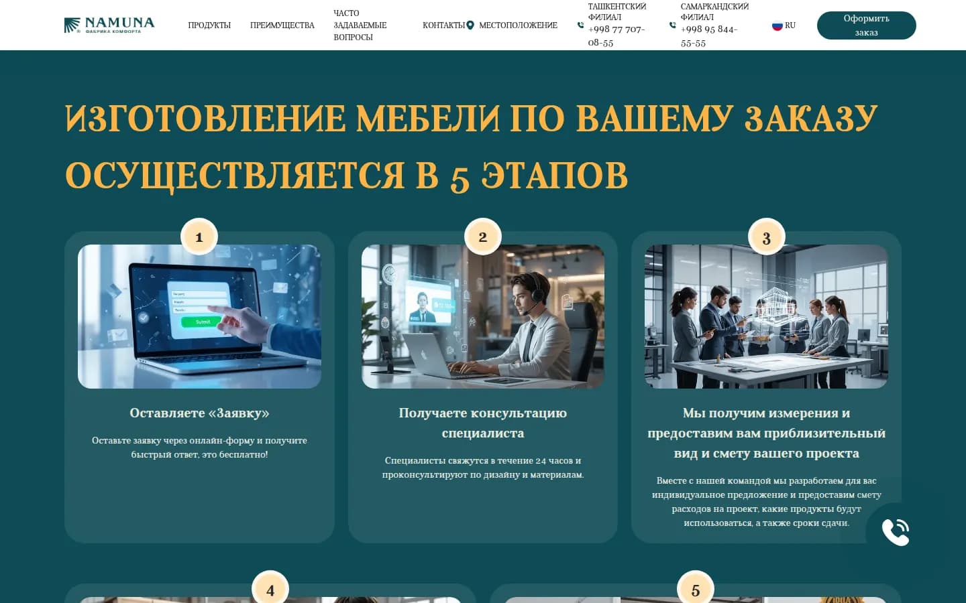Call Tashkent number +998 77 707-08-55

616,36
